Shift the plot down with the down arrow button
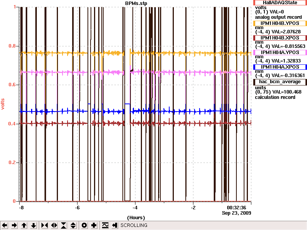This screenshot has width=307, height=230. click(33, 225)
